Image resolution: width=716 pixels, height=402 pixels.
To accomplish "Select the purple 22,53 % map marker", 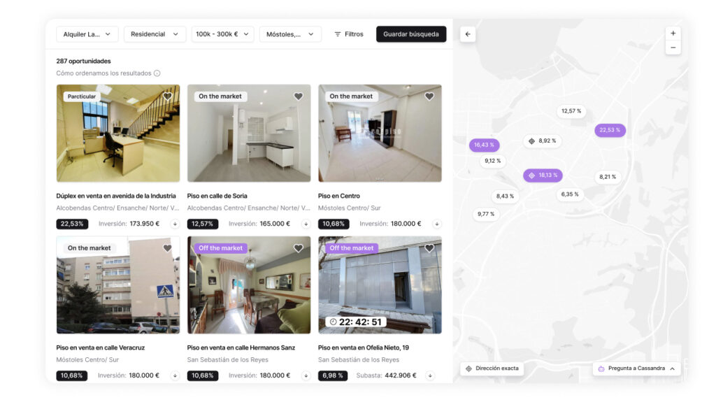I will 610,130.
